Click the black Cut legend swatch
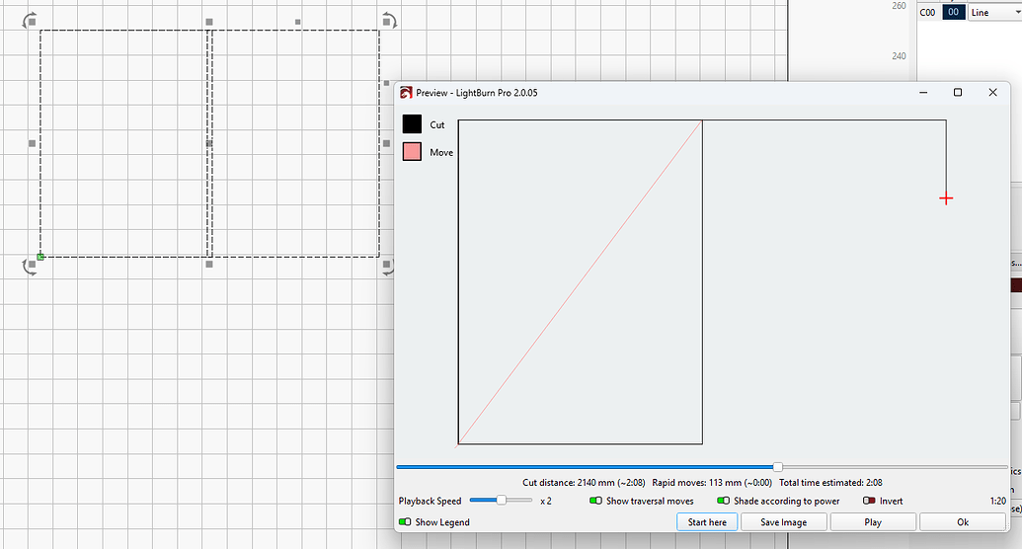The image size is (1022, 549). [x=412, y=123]
